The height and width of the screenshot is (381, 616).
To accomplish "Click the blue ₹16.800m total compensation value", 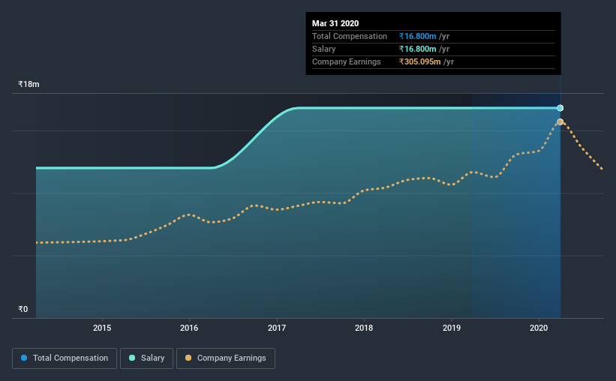I will pyautogui.click(x=418, y=36).
